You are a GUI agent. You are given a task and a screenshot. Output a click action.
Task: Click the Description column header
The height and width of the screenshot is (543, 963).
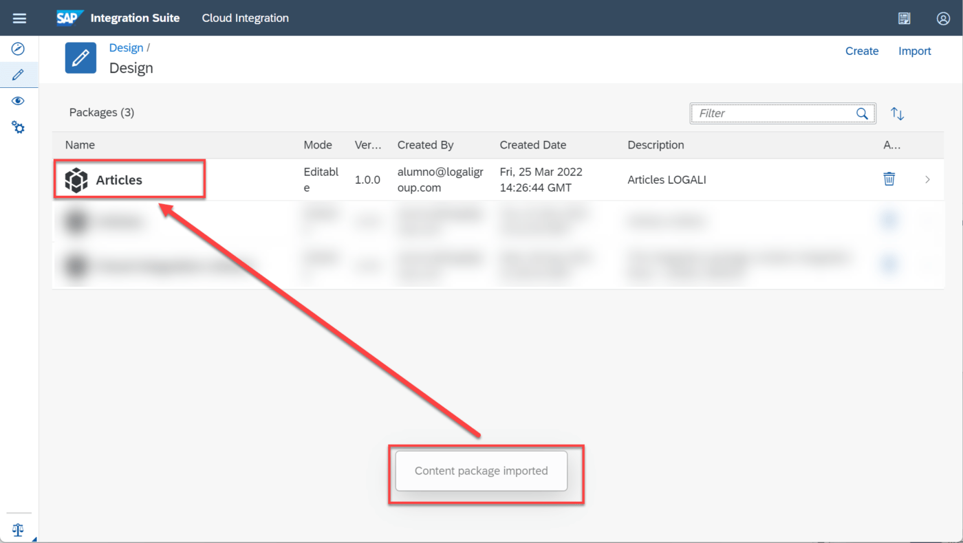click(656, 145)
